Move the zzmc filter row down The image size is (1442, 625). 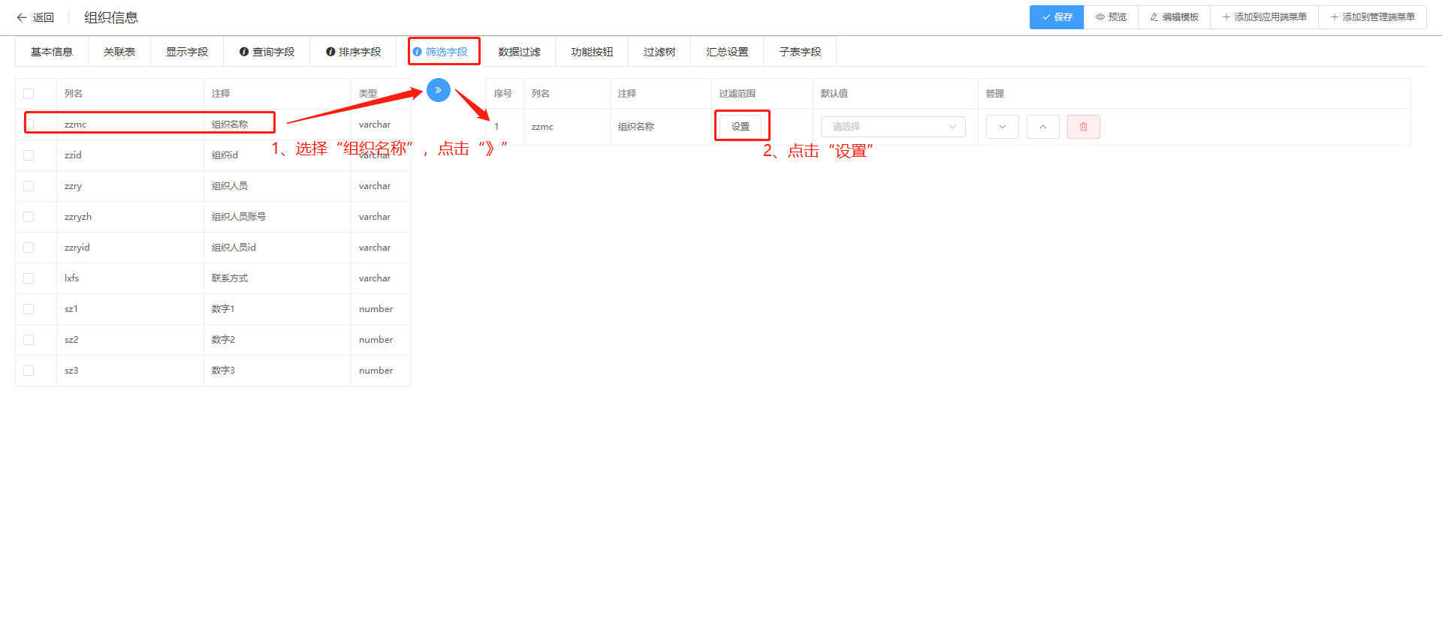1003,127
